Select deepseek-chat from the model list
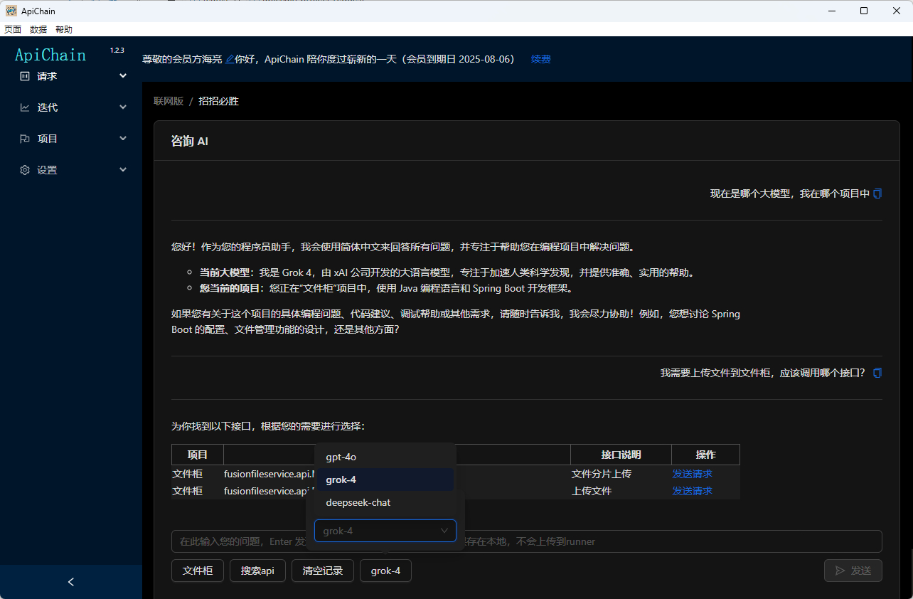The height and width of the screenshot is (599, 913). pyautogui.click(x=357, y=502)
